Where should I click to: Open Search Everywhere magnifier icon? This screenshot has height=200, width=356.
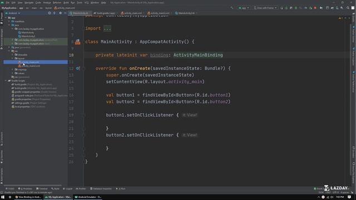coord(348,8)
